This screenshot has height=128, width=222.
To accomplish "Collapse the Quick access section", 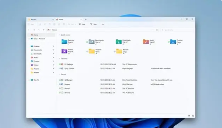I will [x=59, y=35].
